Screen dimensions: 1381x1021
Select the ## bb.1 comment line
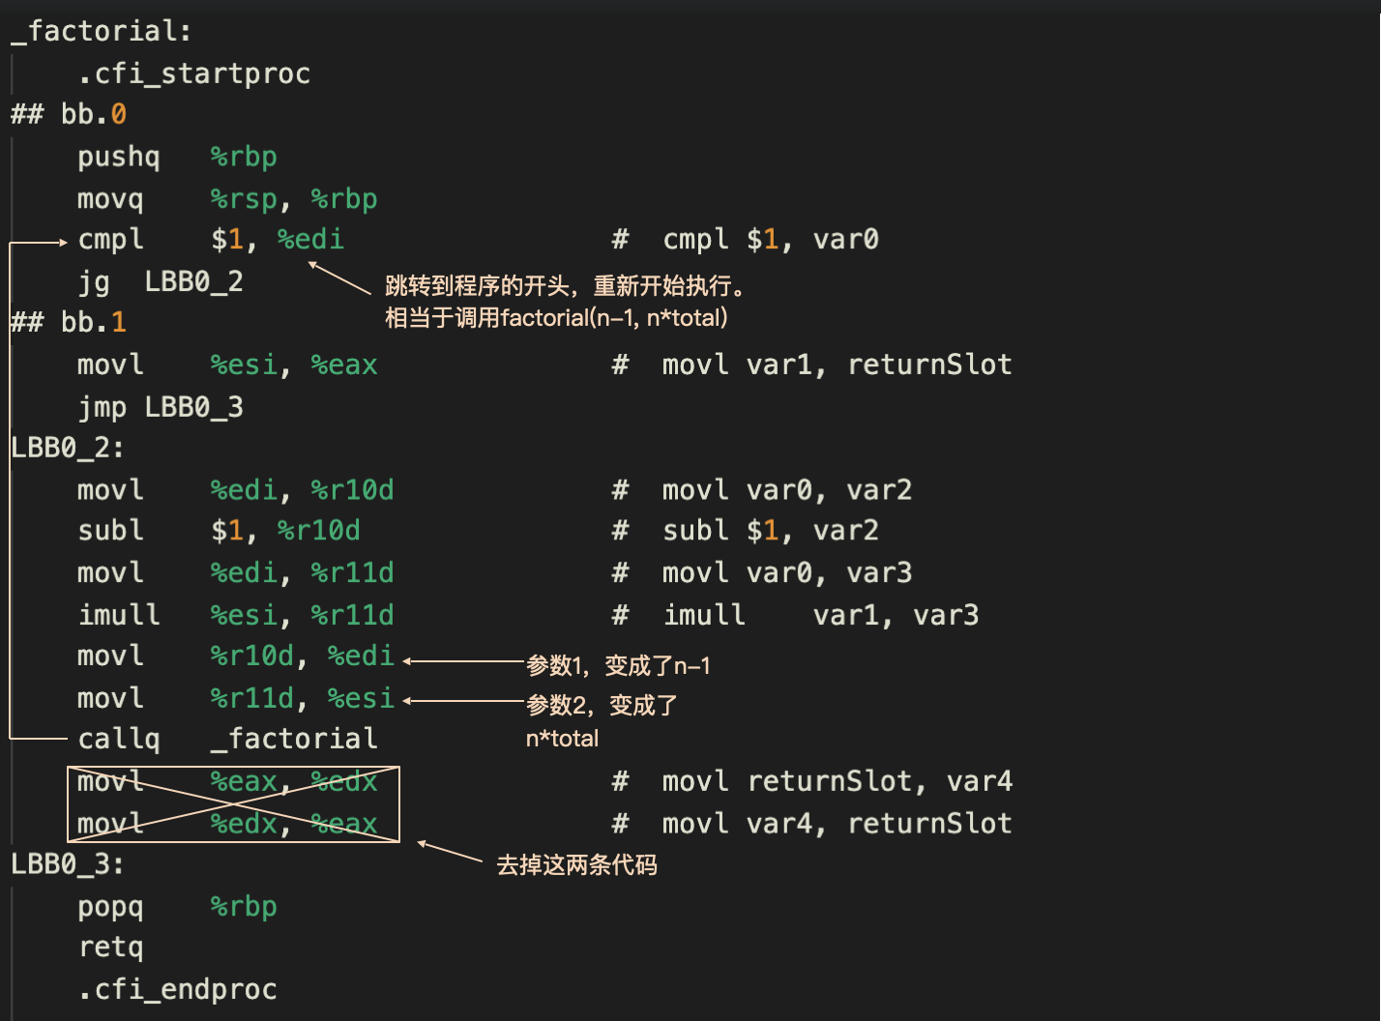[69, 323]
